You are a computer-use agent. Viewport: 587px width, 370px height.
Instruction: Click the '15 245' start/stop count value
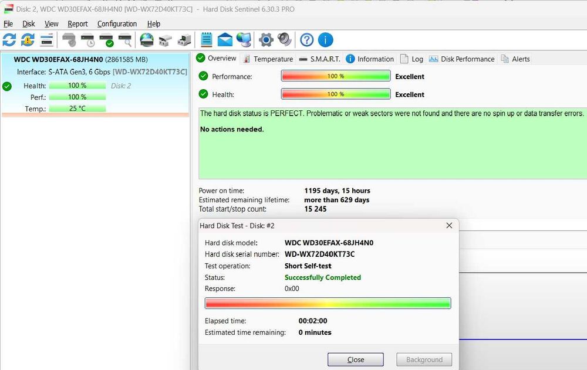(315, 209)
